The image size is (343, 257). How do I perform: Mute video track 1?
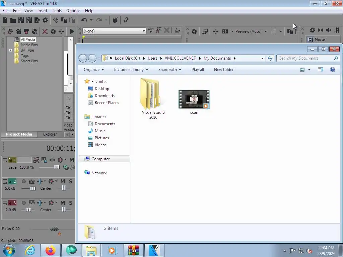click(x=72, y=160)
